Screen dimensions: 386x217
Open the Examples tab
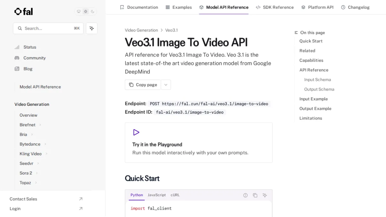pos(179,7)
